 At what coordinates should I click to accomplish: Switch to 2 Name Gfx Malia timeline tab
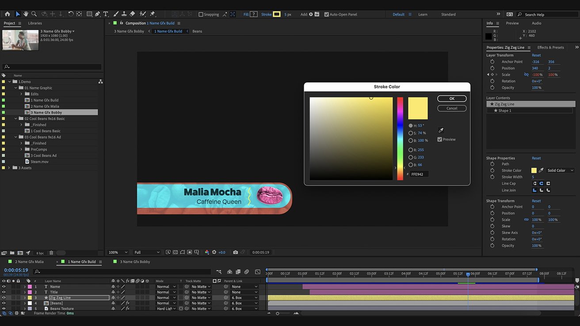tap(29, 262)
